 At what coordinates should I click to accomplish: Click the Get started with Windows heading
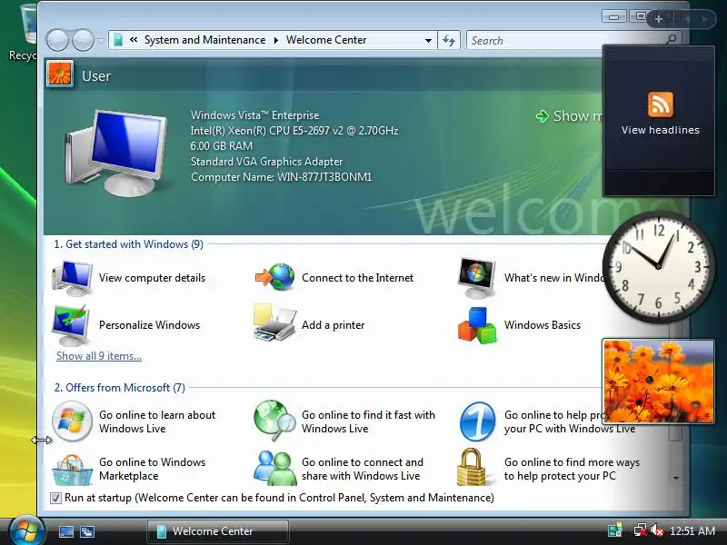tap(128, 244)
